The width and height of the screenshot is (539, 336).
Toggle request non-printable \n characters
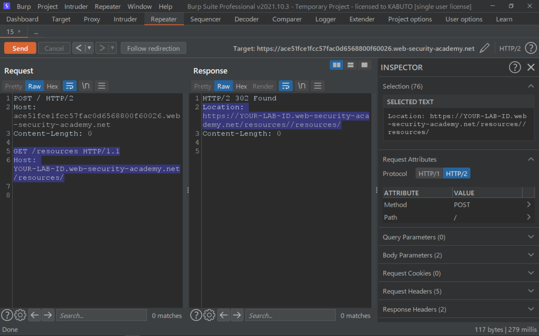coord(85,86)
